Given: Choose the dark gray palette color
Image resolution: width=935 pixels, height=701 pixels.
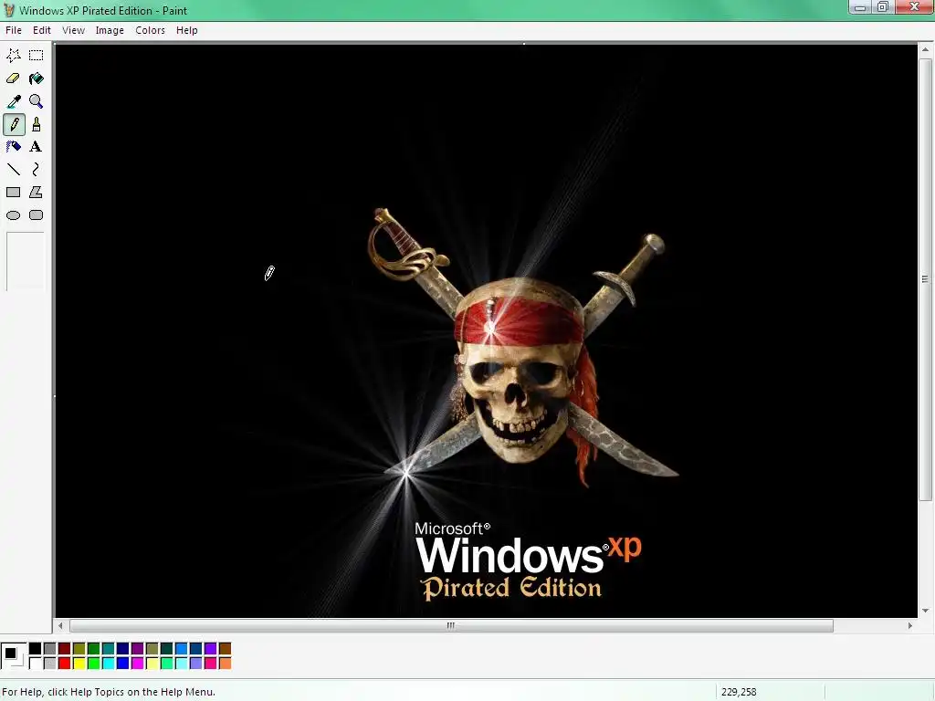Looking at the screenshot, I should (x=50, y=649).
